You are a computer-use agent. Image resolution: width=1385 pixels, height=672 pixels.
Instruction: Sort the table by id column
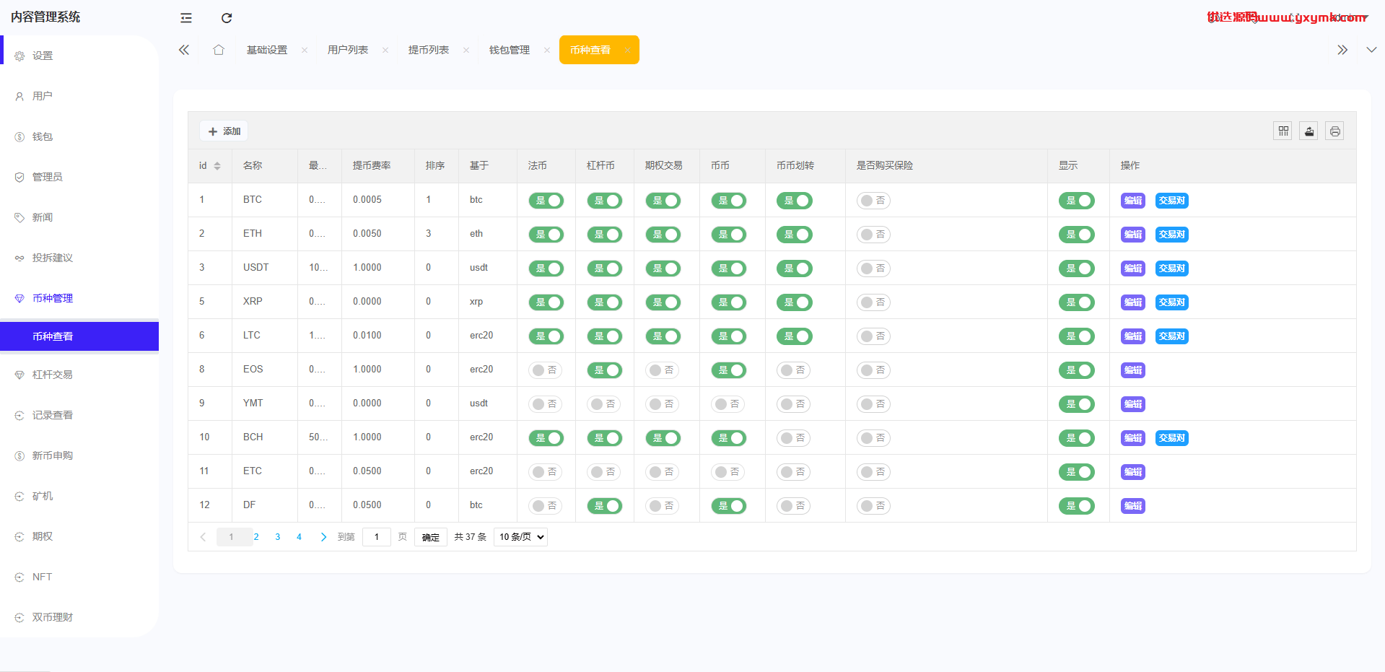217,166
